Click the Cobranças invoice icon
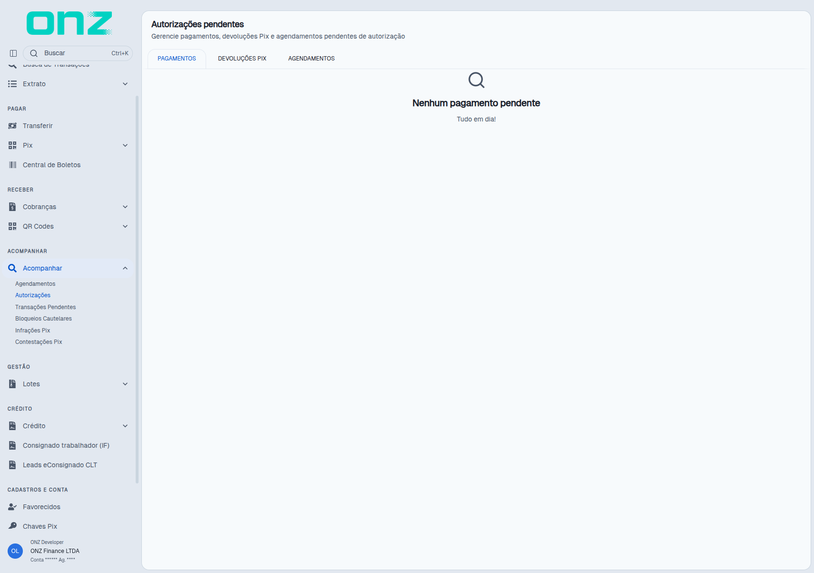 12,207
